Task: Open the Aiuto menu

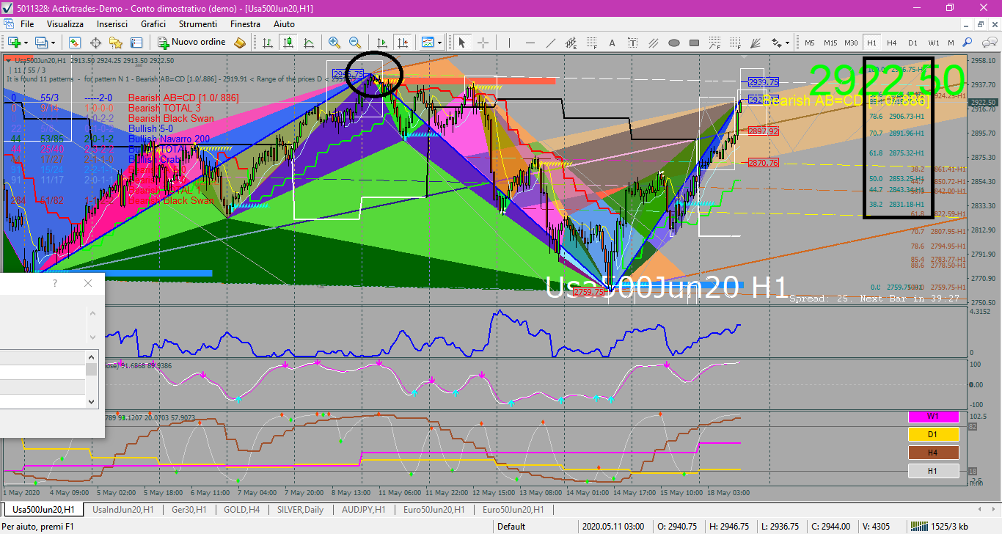Action: pyautogui.click(x=284, y=24)
